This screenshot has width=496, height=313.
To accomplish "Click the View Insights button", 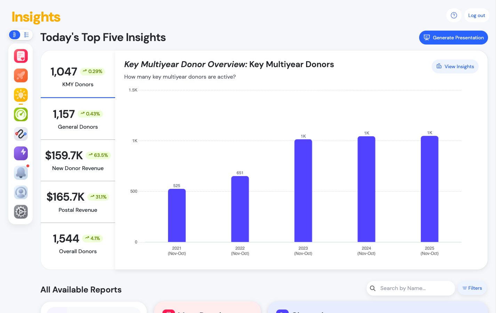I will click(x=455, y=66).
